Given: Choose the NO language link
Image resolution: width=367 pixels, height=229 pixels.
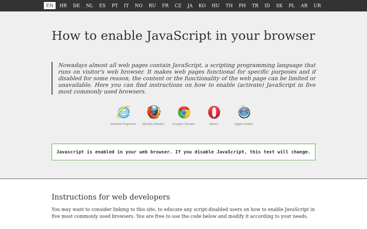Looking at the screenshot, I should pos(138,5).
